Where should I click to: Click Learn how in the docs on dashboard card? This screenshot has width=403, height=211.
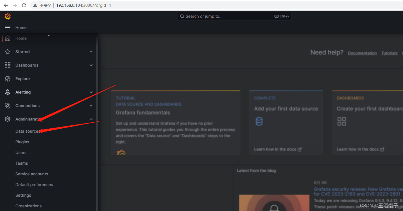[x=360, y=149]
